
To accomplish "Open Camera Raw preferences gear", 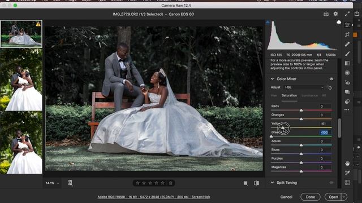I will [x=335, y=14].
